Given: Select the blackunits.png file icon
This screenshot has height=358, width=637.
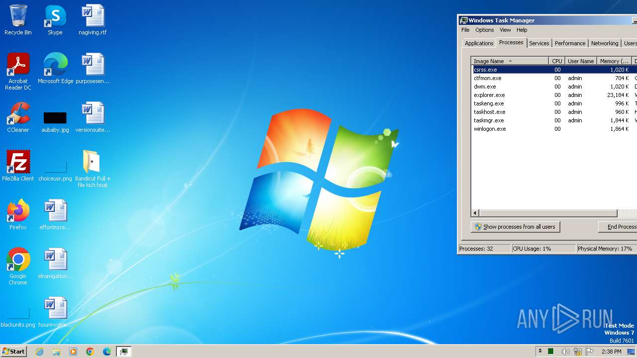Looking at the screenshot, I should point(18,316).
